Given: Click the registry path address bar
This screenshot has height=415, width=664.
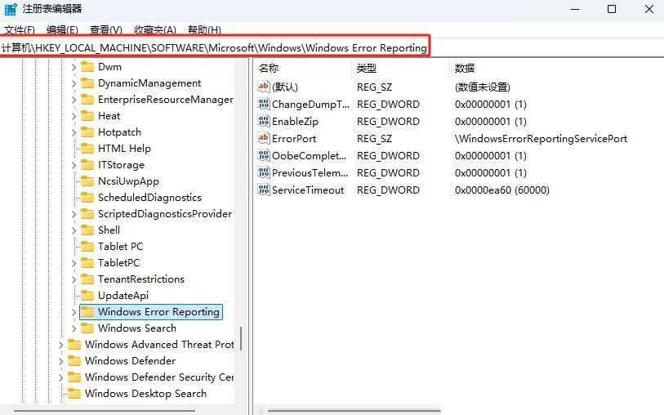Looking at the screenshot, I should pos(215,48).
